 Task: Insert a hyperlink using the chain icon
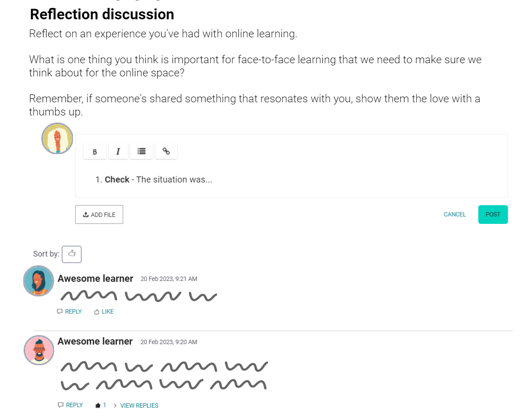tap(166, 151)
